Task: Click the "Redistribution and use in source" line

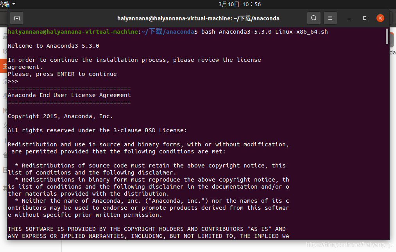Action: [148, 144]
